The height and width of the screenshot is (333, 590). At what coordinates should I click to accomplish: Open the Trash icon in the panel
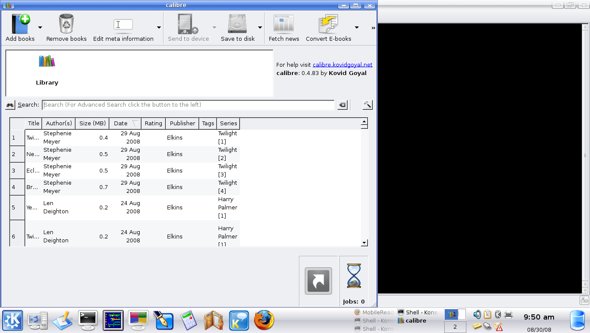[x=577, y=321]
